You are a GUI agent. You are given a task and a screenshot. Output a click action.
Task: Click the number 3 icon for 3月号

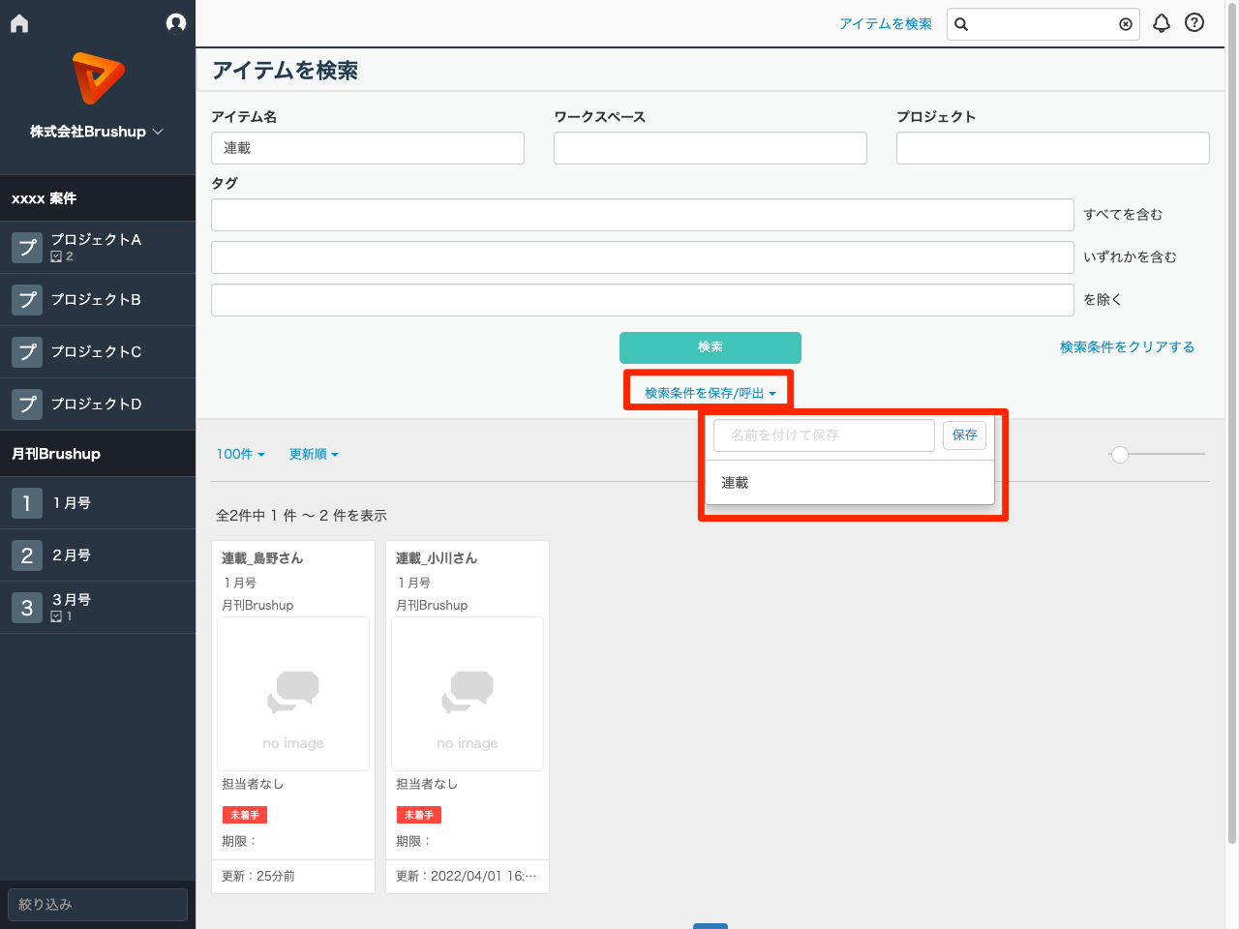pos(27,608)
